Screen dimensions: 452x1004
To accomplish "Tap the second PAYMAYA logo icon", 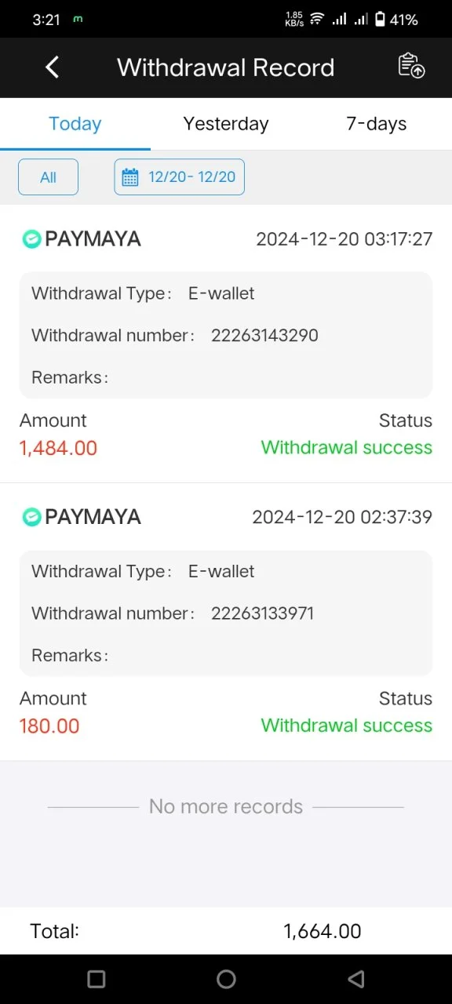I will [31, 517].
